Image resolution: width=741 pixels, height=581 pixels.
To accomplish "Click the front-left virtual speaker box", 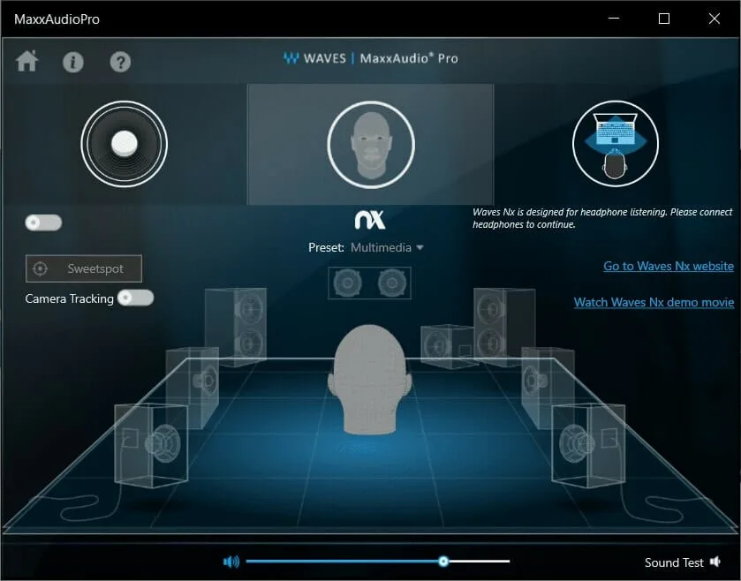I will [151, 445].
